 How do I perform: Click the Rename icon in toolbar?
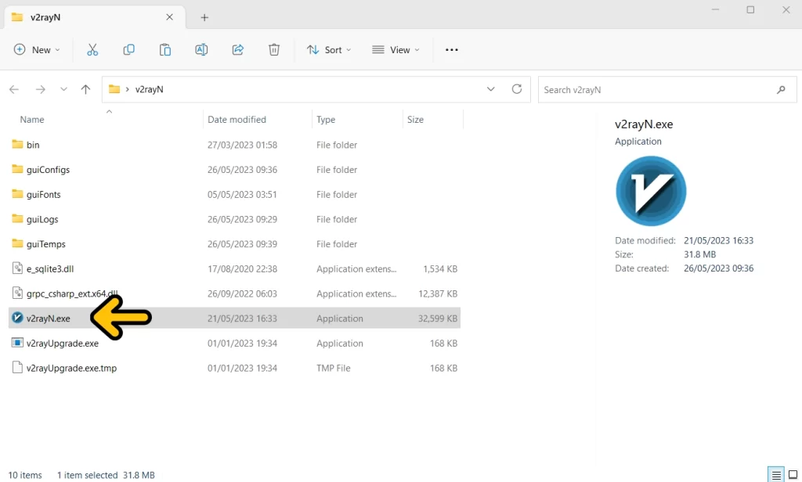coord(201,50)
